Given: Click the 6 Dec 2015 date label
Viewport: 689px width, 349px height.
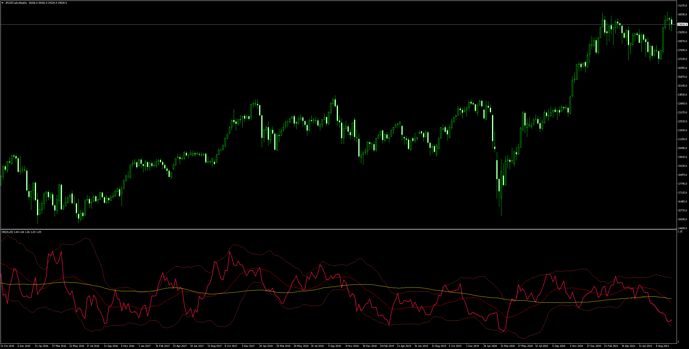Looking at the screenshot, I should point(24,346).
